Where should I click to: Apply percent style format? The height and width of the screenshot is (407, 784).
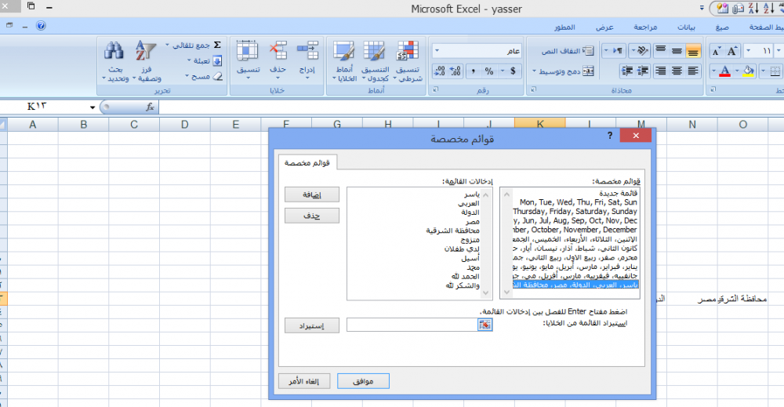pyautogui.click(x=489, y=71)
